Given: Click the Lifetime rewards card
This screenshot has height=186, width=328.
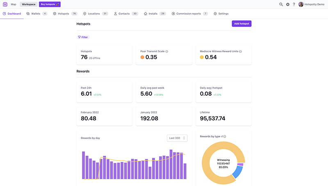Looking at the screenshot, I should click(x=223, y=117).
